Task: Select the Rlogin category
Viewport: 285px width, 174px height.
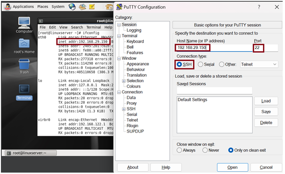Action: point(132,126)
